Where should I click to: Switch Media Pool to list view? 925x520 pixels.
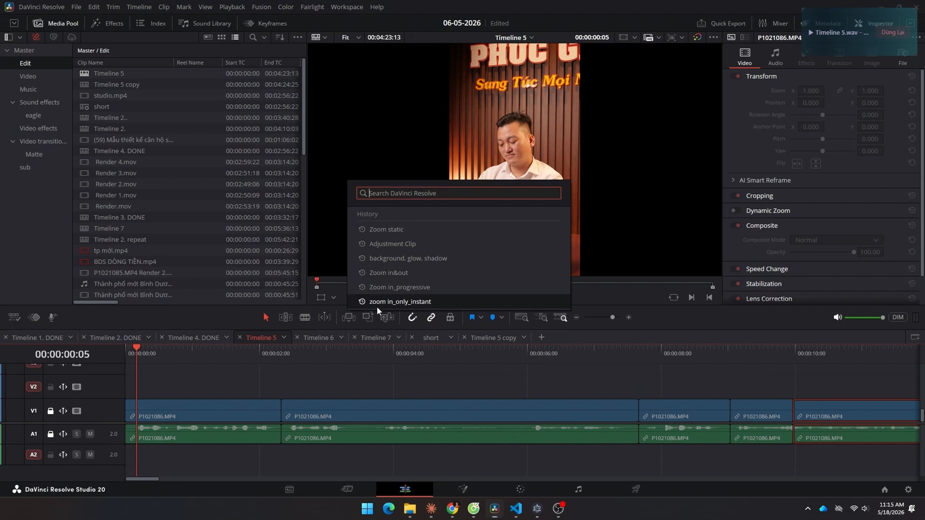point(235,37)
